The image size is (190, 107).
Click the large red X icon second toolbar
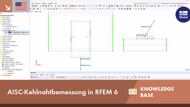point(141,9)
